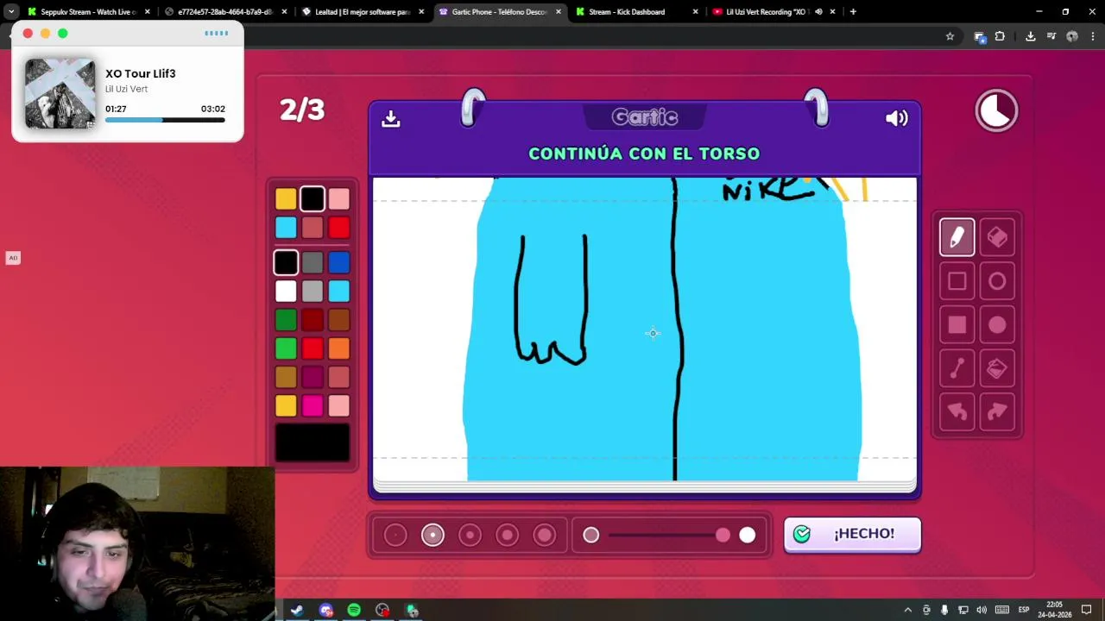
Task: Open the Spotify taskbar icon
Action: pyautogui.click(x=354, y=611)
